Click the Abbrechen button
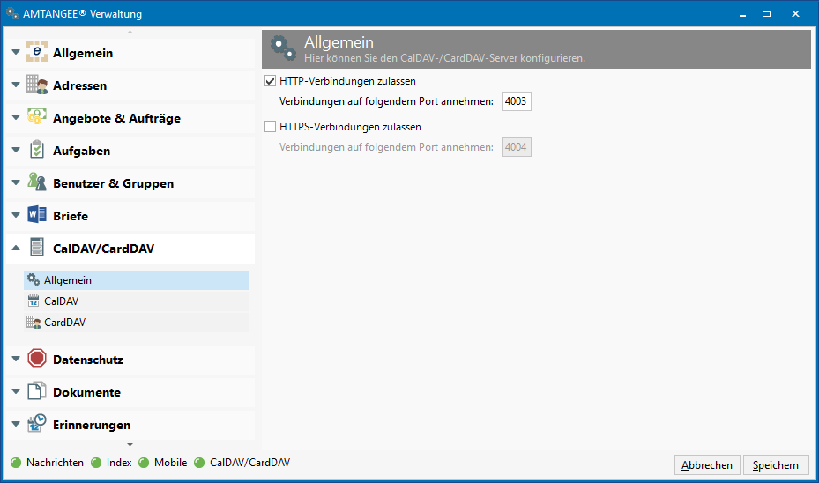Viewport: 819px width, 483px height. click(707, 464)
